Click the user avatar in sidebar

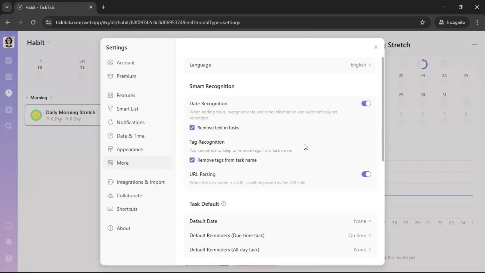(9, 42)
